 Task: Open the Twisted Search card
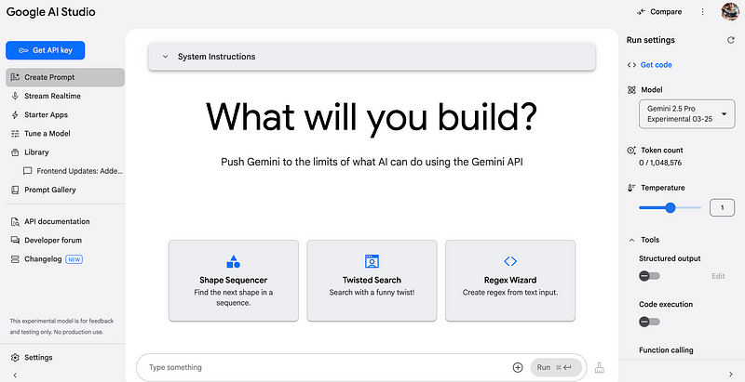(372, 281)
